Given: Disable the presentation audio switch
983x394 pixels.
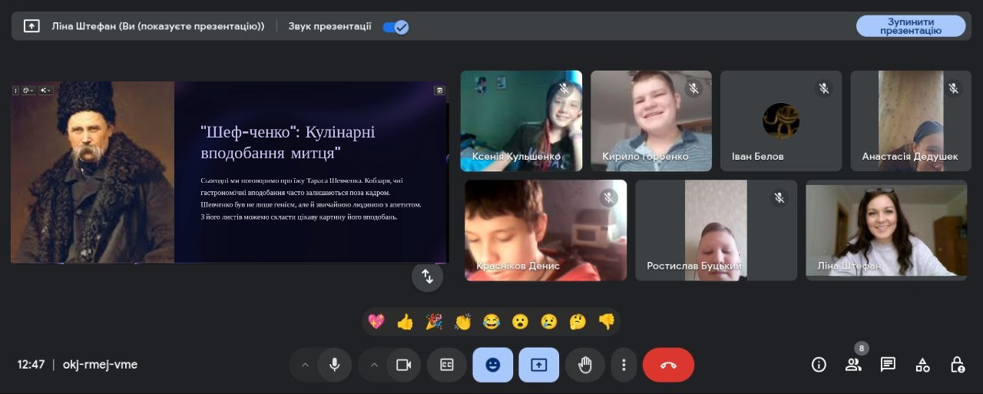Looking at the screenshot, I should 396,27.
